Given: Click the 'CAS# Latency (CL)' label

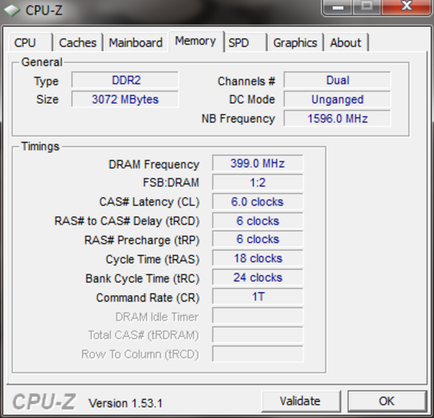Looking at the screenshot, I should click(150, 202).
